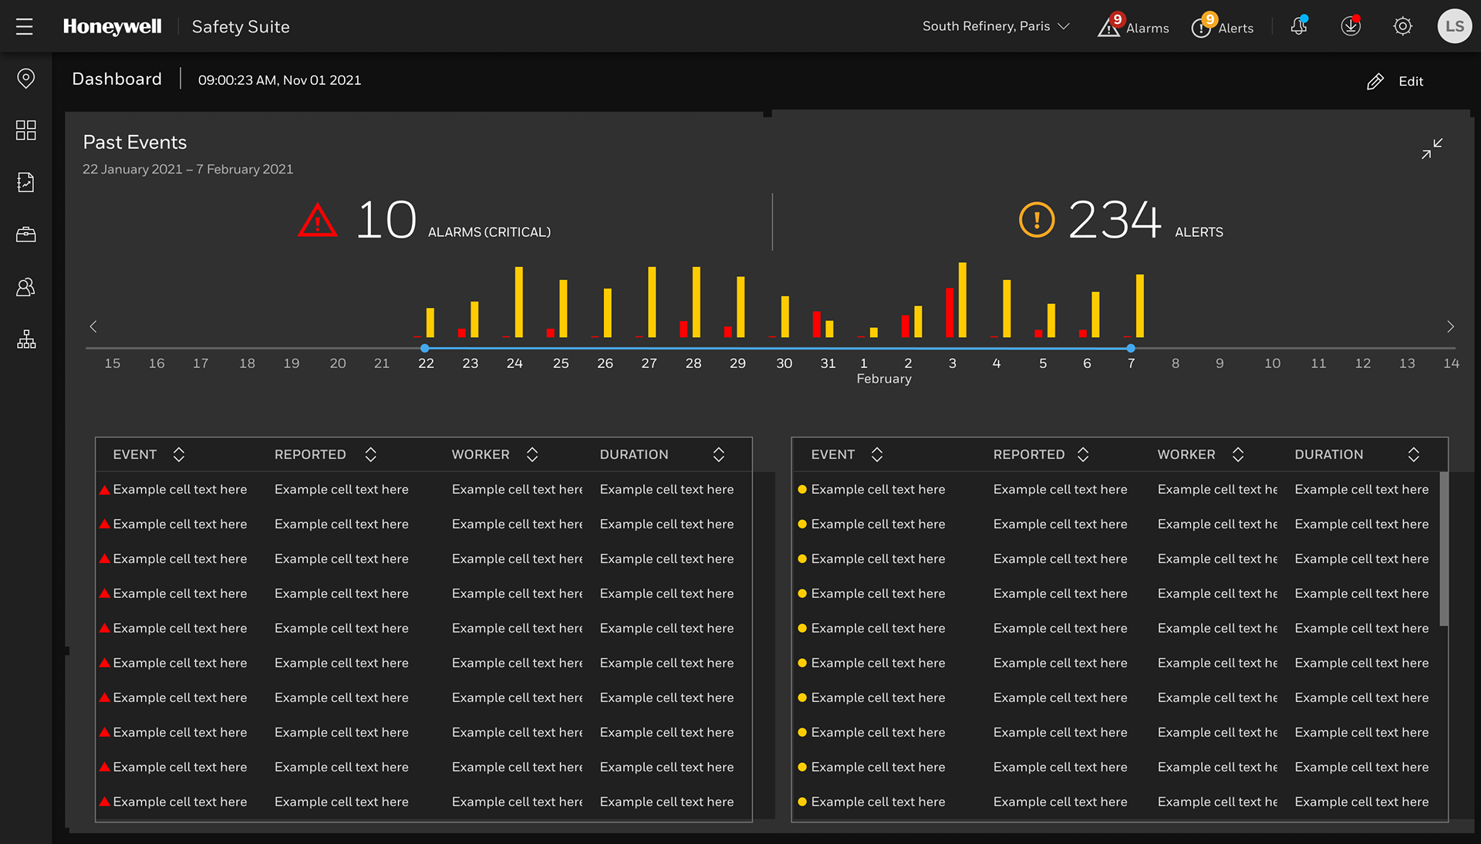Click the toolbox sidebar icon
This screenshot has height=844, width=1481.
(x=26, y=235)
